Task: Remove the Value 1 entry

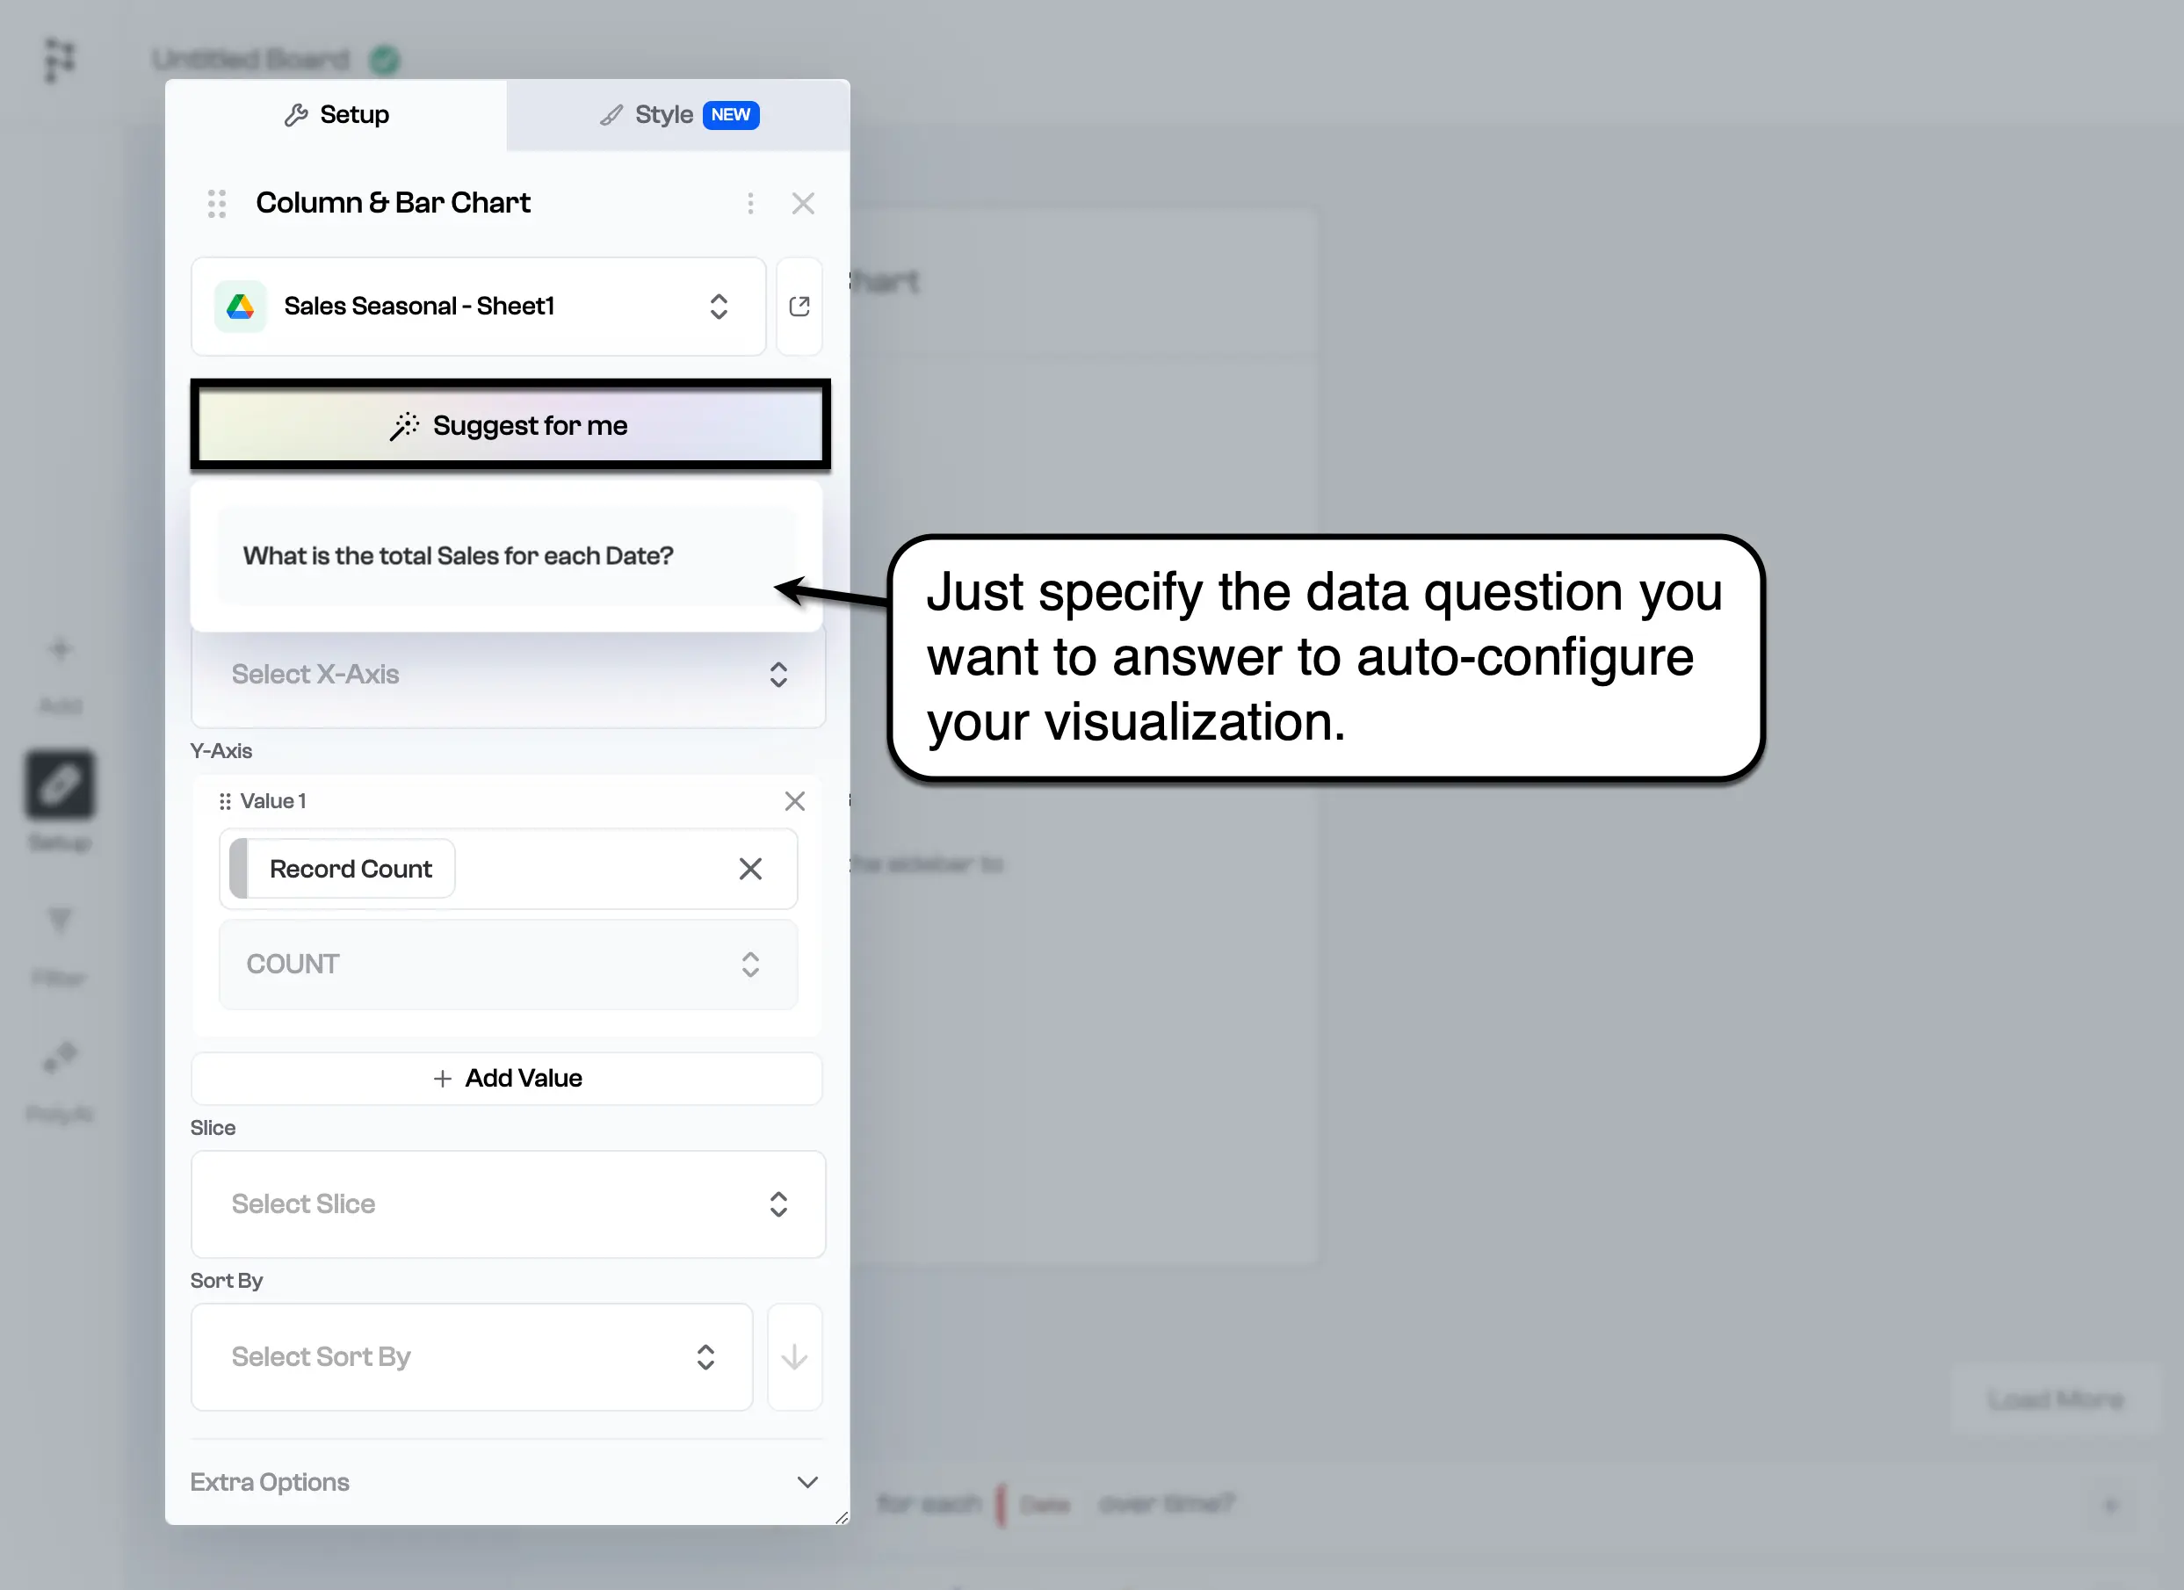Action: click(x=794, y=801)
